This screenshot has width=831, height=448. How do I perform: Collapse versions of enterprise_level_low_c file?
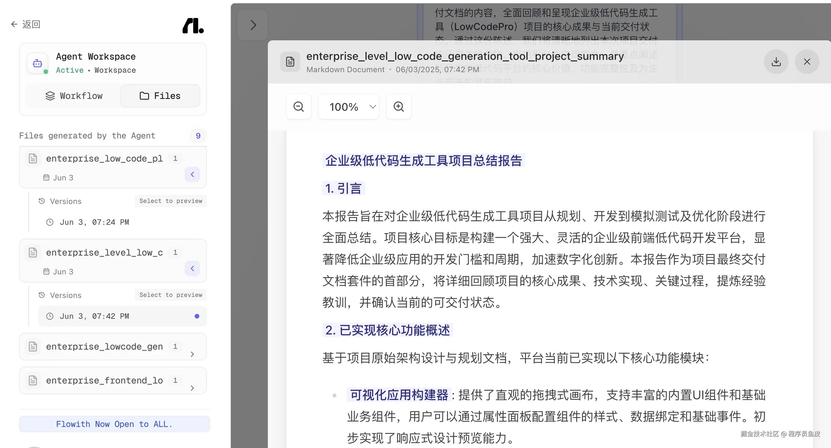192,268
